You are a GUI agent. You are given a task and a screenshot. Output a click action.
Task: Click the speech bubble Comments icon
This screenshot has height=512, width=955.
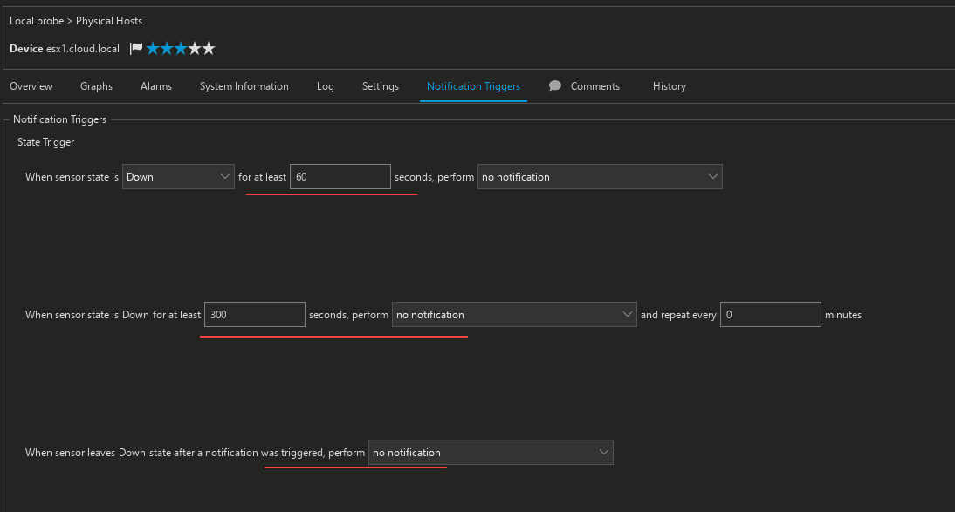point(554,86)
